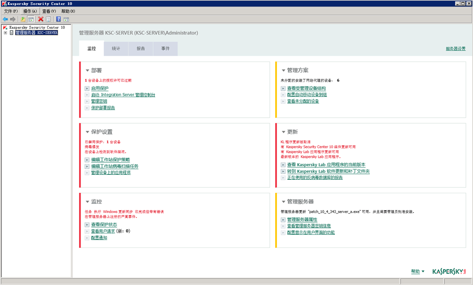
Task: Switch to the 事件 tab
Action: [165, 49]
